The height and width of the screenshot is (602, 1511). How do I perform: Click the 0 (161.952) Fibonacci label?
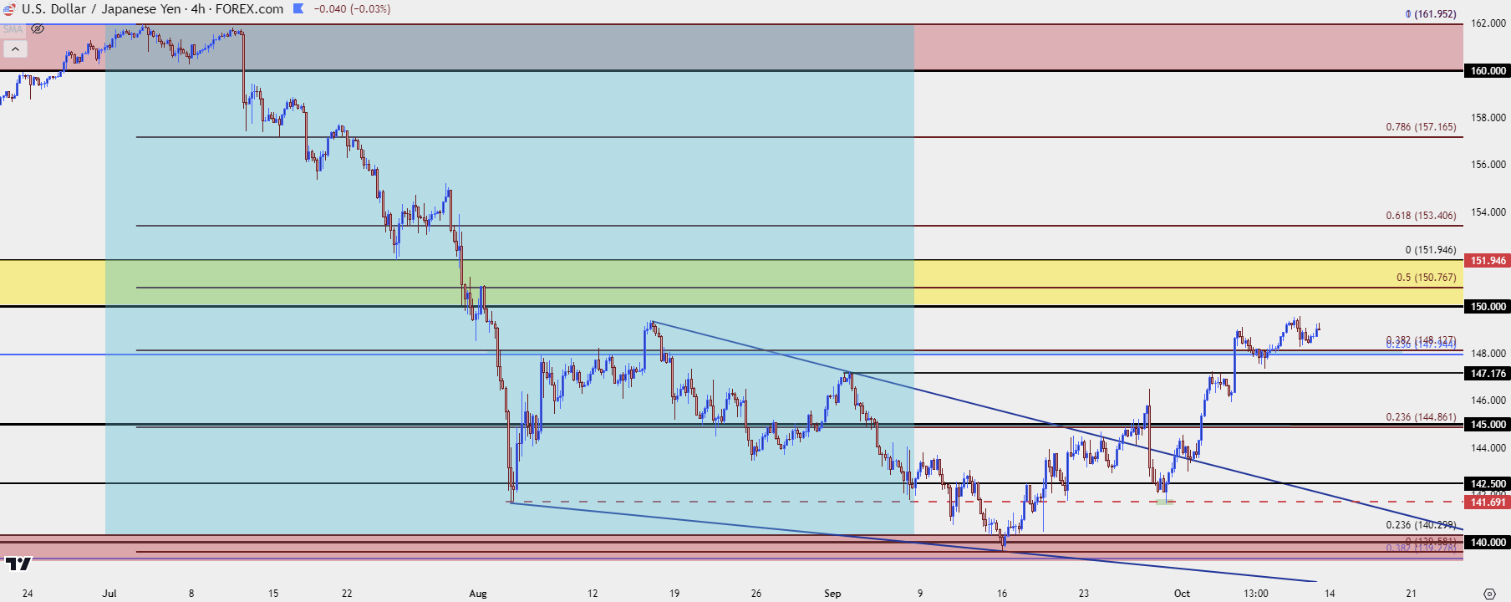coord(1430,14)
